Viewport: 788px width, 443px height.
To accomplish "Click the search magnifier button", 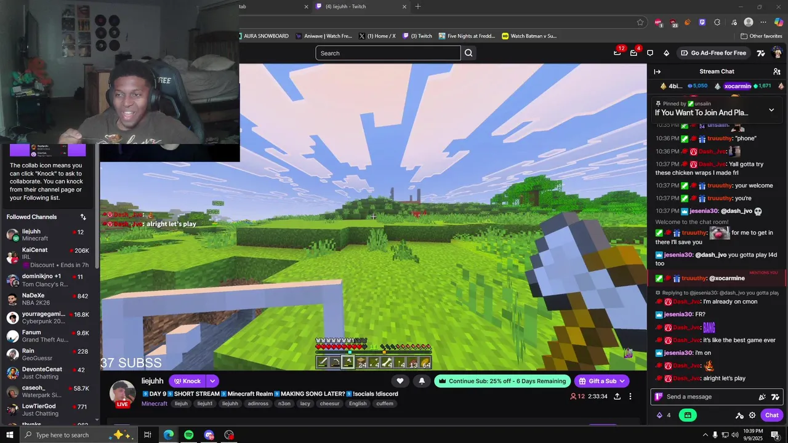I will pyautogui.click(x=468, y=53).
